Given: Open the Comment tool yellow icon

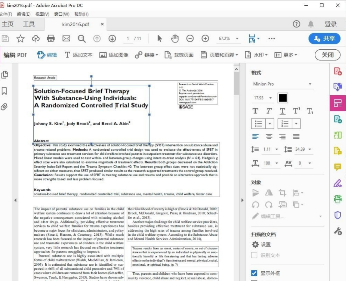Looking at the screenshot, I should (338, 167).
